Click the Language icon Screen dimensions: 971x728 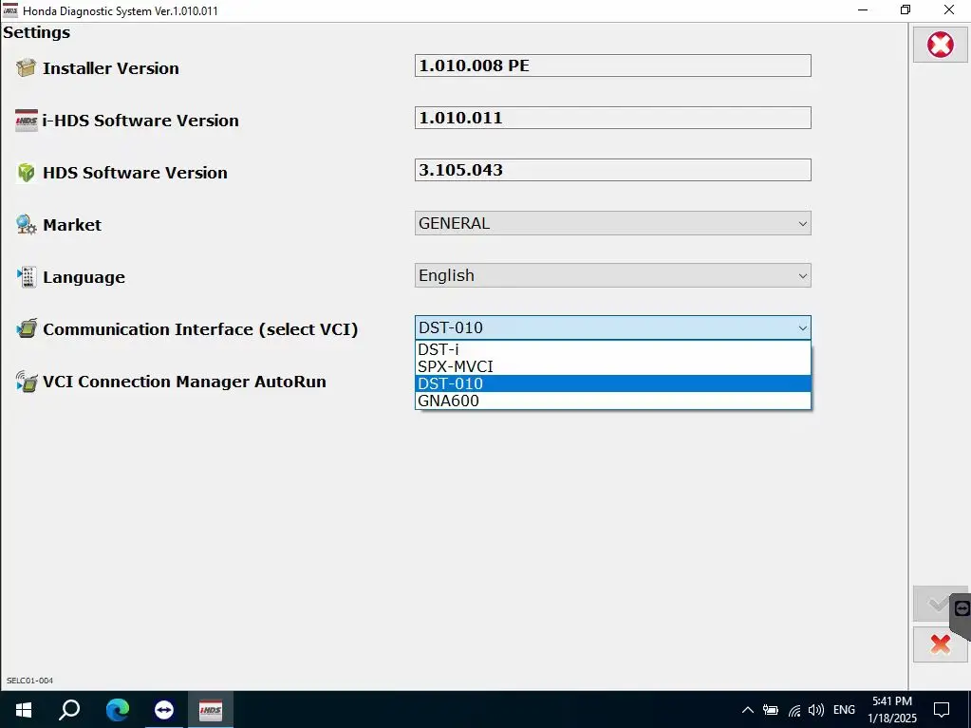[26, 277]
